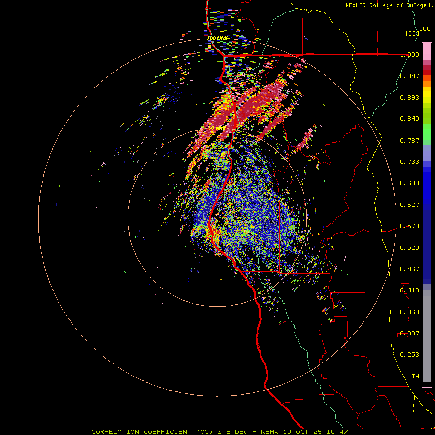Select the 0.360 legend value
The width and height of the screenshot is (435, 435).
[x=409, y=312]
